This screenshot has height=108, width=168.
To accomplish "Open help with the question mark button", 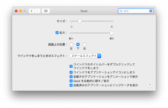I will point(150,85).
